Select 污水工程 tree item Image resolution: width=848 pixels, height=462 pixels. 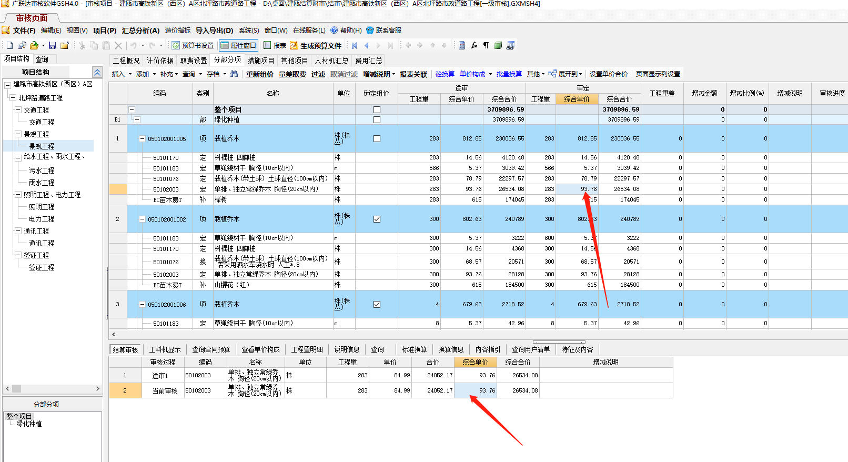(42, 170)
